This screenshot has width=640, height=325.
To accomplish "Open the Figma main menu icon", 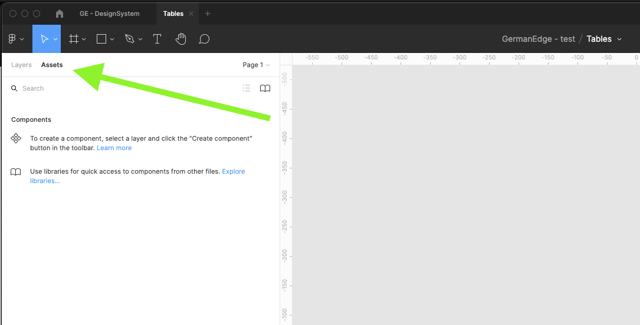I will point(12,39).
